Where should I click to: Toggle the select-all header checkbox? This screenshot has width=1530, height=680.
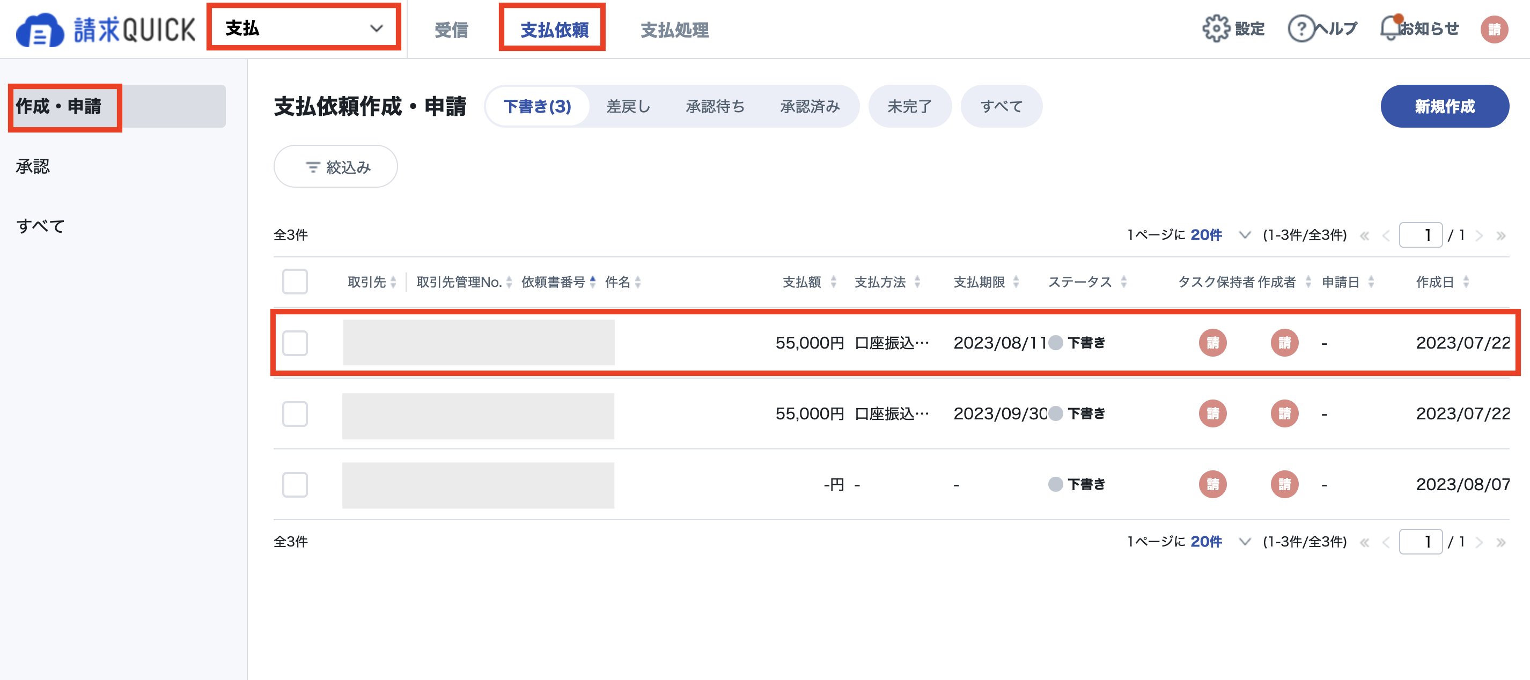click(295, 282)
